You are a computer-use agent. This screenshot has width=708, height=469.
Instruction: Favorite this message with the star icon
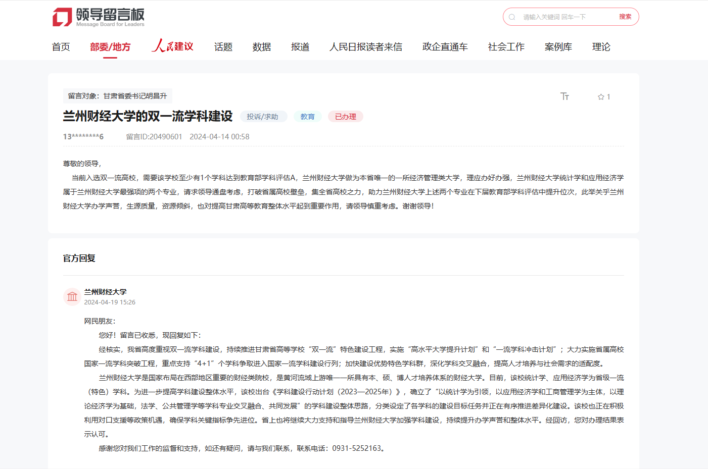(x=601, y=97)
